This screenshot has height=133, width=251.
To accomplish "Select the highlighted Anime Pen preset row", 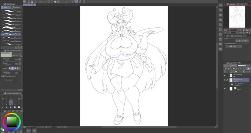I will pos(11,35).
